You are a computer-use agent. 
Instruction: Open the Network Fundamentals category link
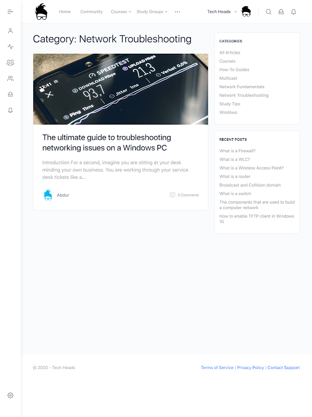242,87
